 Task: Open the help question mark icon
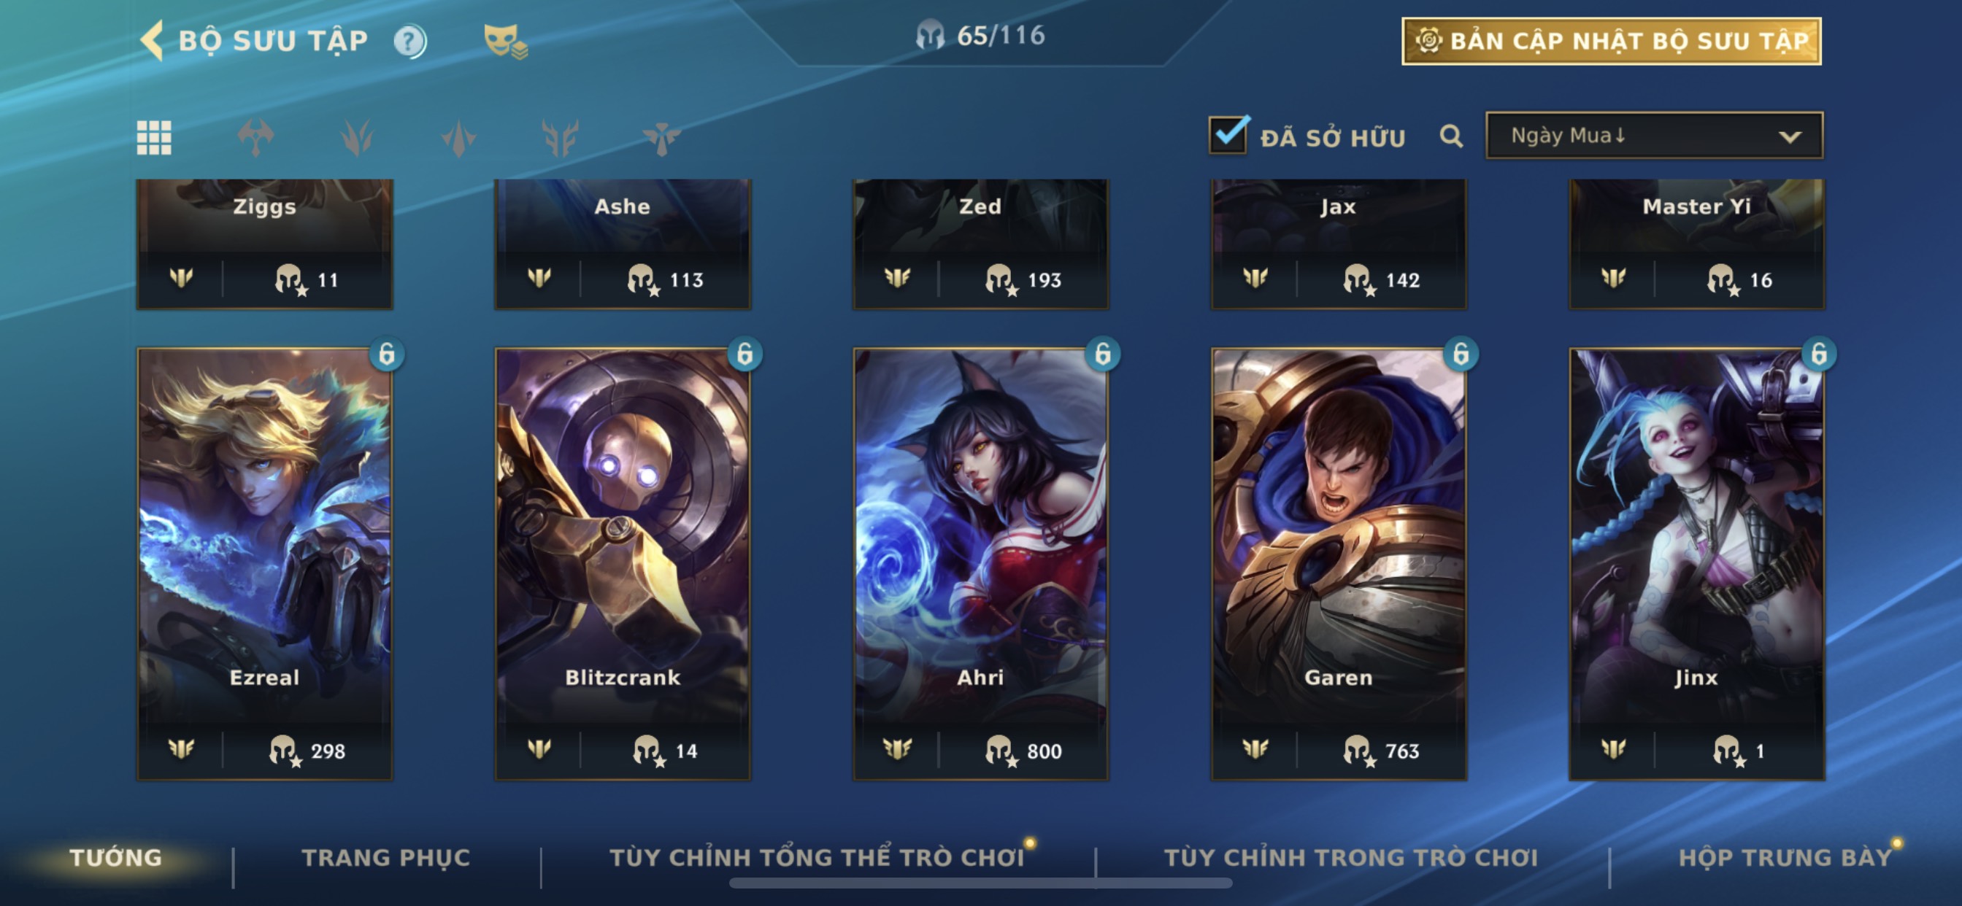pyautogui.click(x=409, y=41)
